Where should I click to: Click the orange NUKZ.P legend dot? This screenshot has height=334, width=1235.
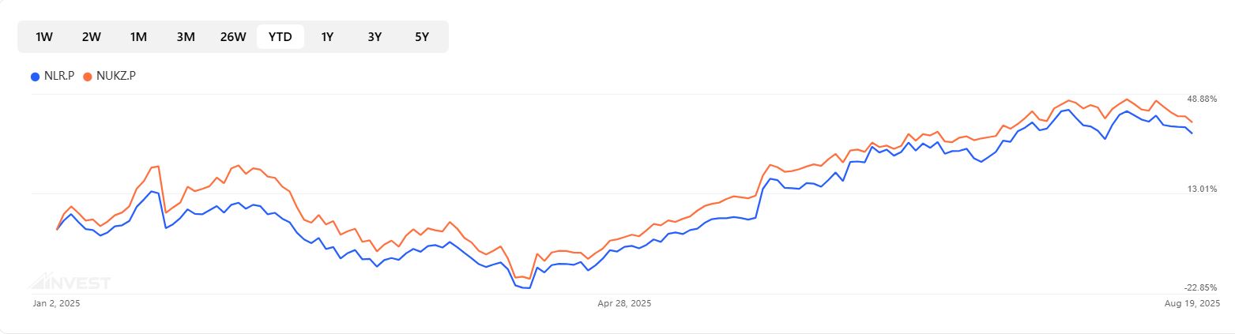pos(87,77)
